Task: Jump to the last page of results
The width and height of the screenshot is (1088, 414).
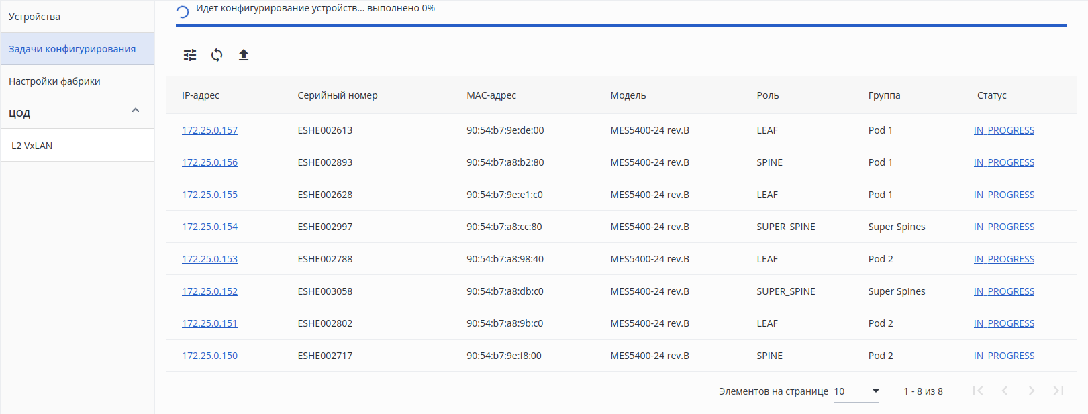Action: tap(1058, 391)
